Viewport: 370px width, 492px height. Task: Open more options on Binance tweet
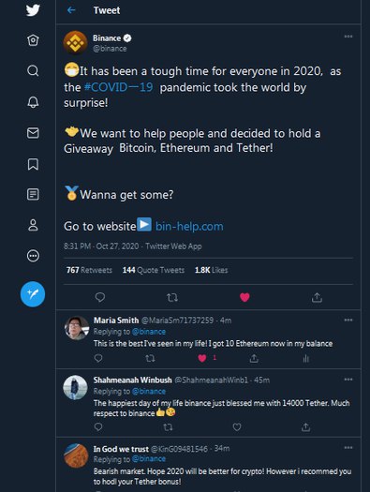pyautogui.click(x=348, y=37)
